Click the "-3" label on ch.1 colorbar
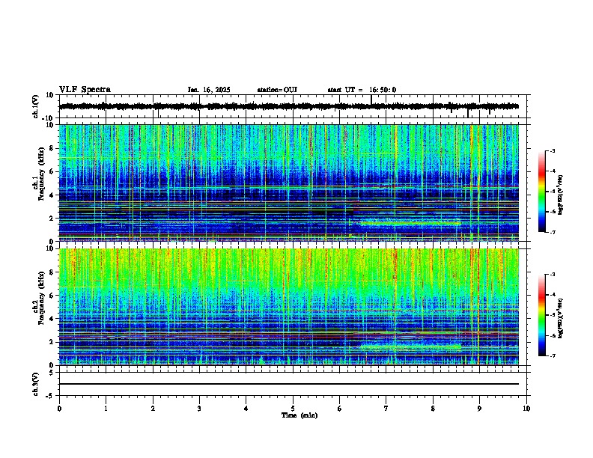The height and width of the screenshot is (458, 593). tap(552, 151)
